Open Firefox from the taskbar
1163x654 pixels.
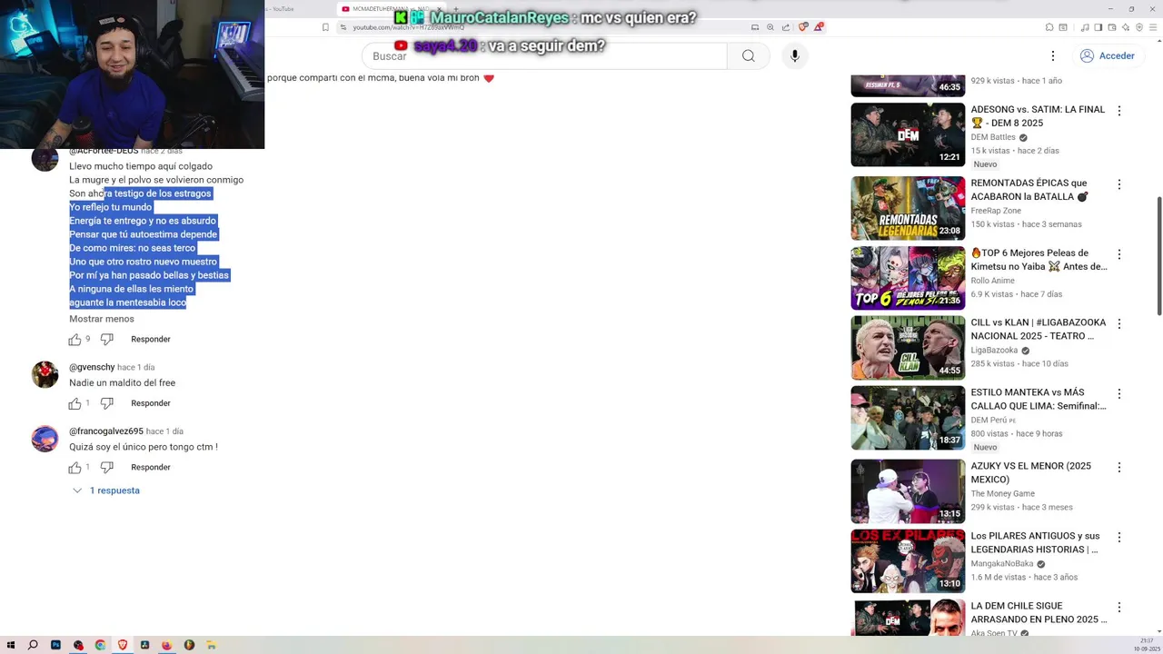(x=166, y=645)
